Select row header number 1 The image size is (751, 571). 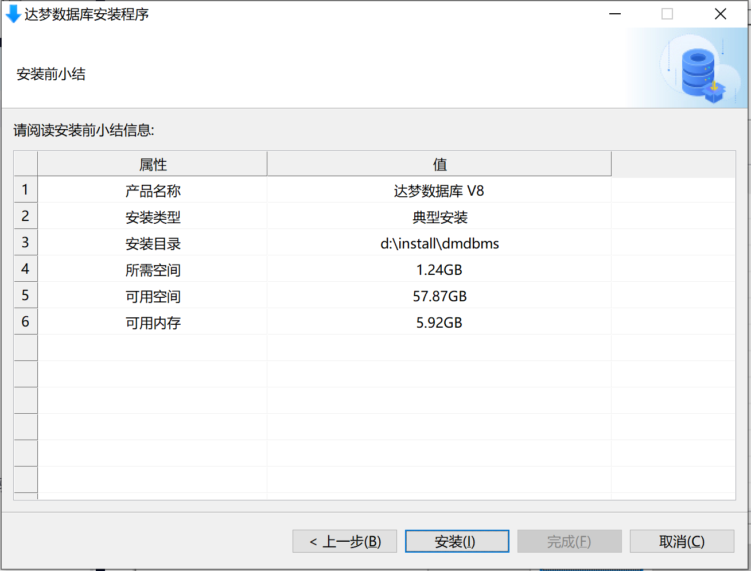tap(26, 189)
